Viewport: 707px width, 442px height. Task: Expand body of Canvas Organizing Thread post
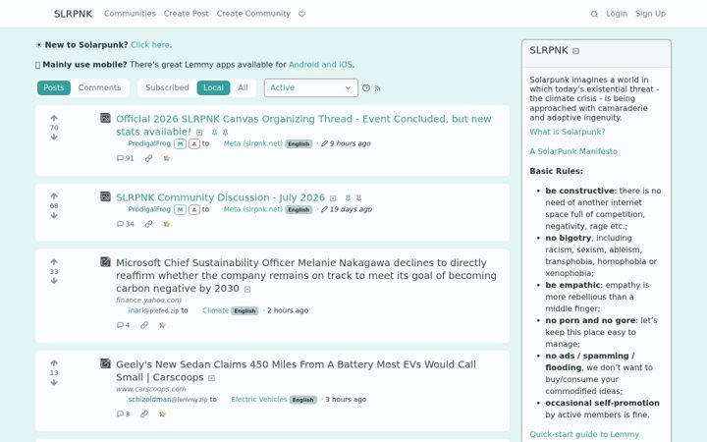tap(199, 133)
